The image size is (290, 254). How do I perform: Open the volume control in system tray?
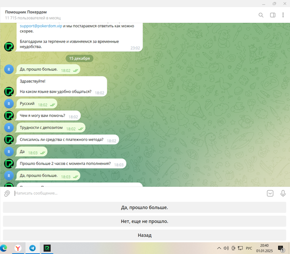(x=226, y=248)
